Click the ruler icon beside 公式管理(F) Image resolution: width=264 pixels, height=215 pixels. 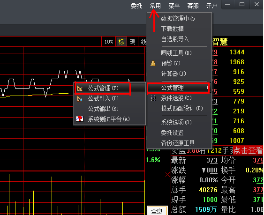tap(80, 88)
